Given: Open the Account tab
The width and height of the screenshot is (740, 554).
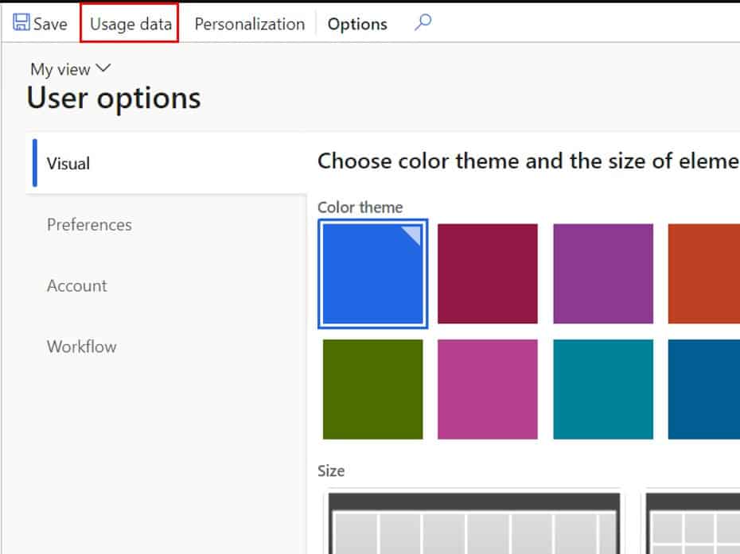Looking at the screenshot, I should point(77,285).
